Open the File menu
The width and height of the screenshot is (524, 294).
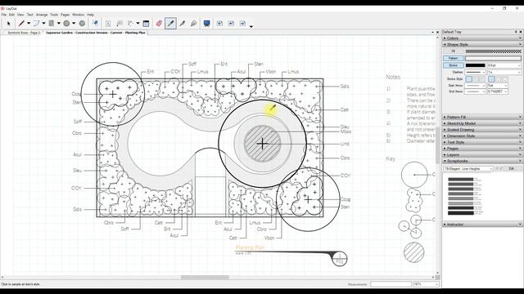(x=3, y=15)
